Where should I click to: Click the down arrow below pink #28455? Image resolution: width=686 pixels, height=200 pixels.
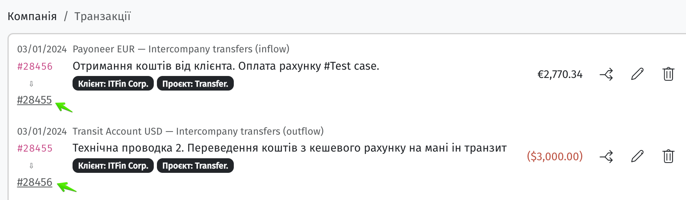(32, 166)
